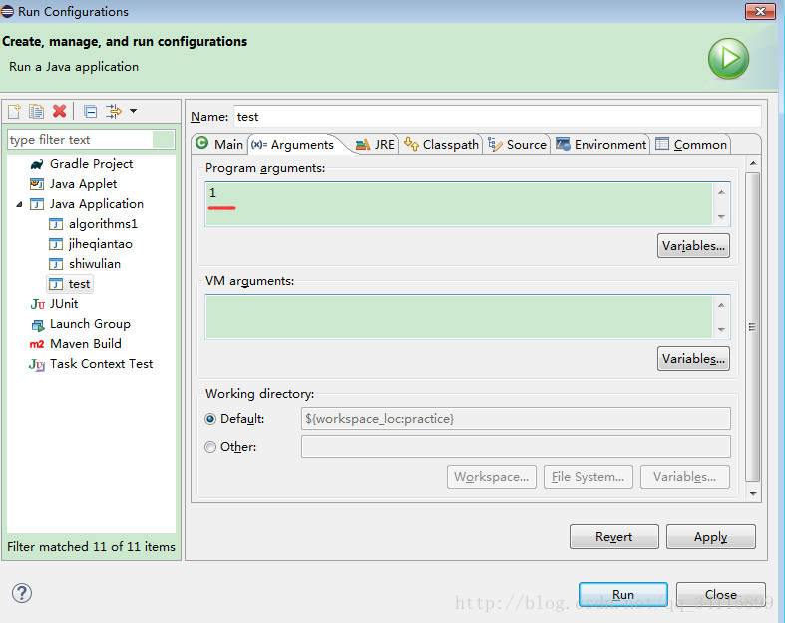Click the Run button
The height and width of the screenshot is (623, 785).
(x=623, y=594)
